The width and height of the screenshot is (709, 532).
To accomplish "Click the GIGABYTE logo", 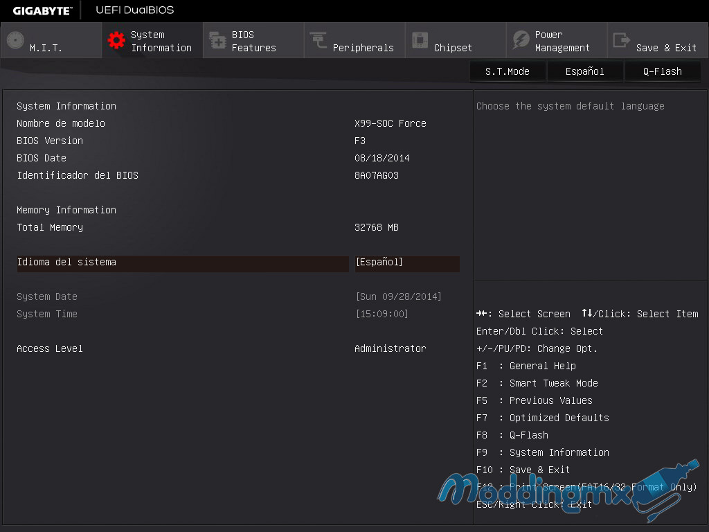I will (x=42, y=10).
